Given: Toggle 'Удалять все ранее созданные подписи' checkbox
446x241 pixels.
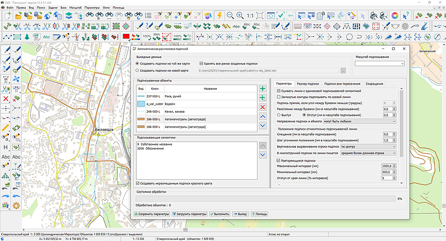Looking at the screenshot, I should (202, 63).
